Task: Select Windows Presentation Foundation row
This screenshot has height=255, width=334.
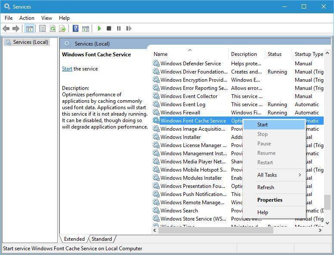Action: click(x=198, y=186)
